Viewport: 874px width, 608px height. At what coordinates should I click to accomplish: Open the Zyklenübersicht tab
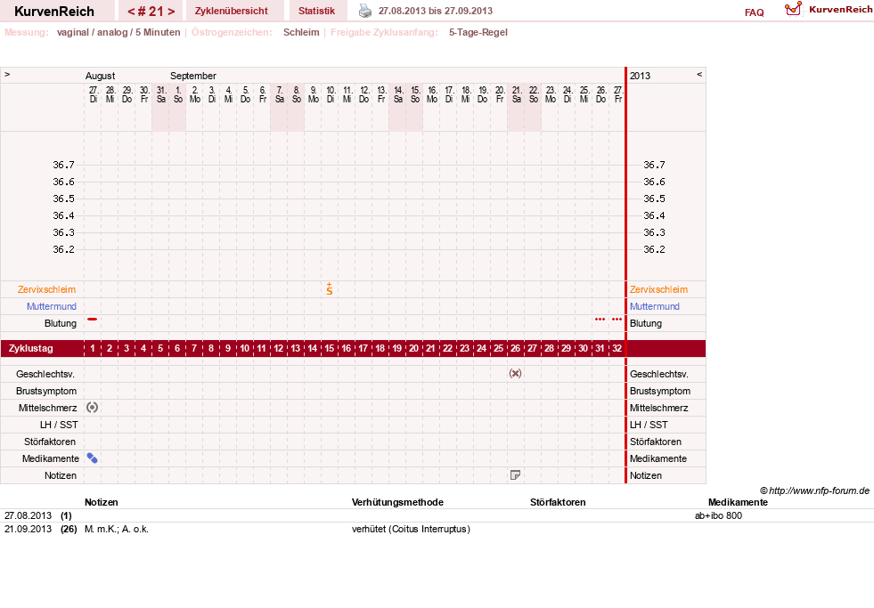232,11
